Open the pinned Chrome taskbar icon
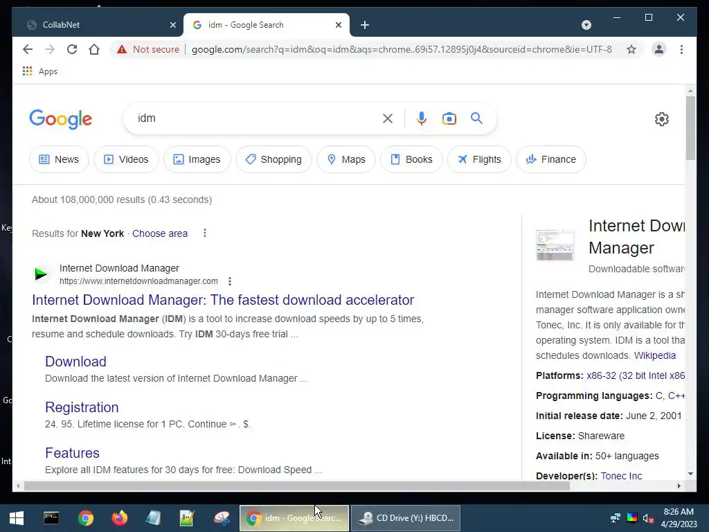 (85, 518)
